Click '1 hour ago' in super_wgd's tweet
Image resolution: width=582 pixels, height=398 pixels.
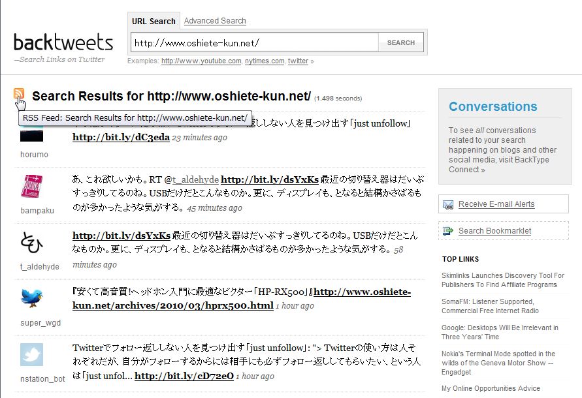295,306
